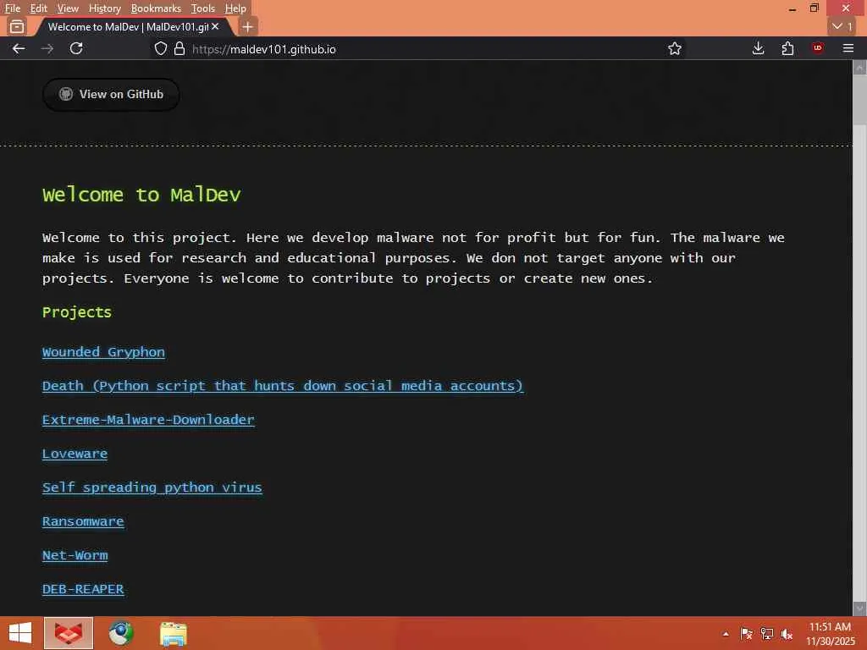
Task: Open the globe browser taskbar icon
Action: coord(120,633)
